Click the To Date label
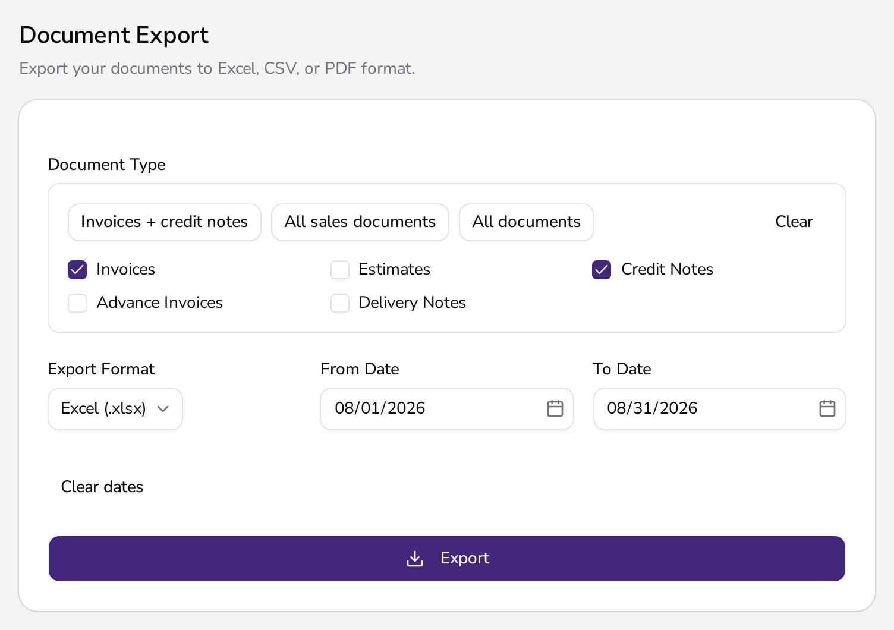This screenshot has width=894, height=630. coord(622,369)
